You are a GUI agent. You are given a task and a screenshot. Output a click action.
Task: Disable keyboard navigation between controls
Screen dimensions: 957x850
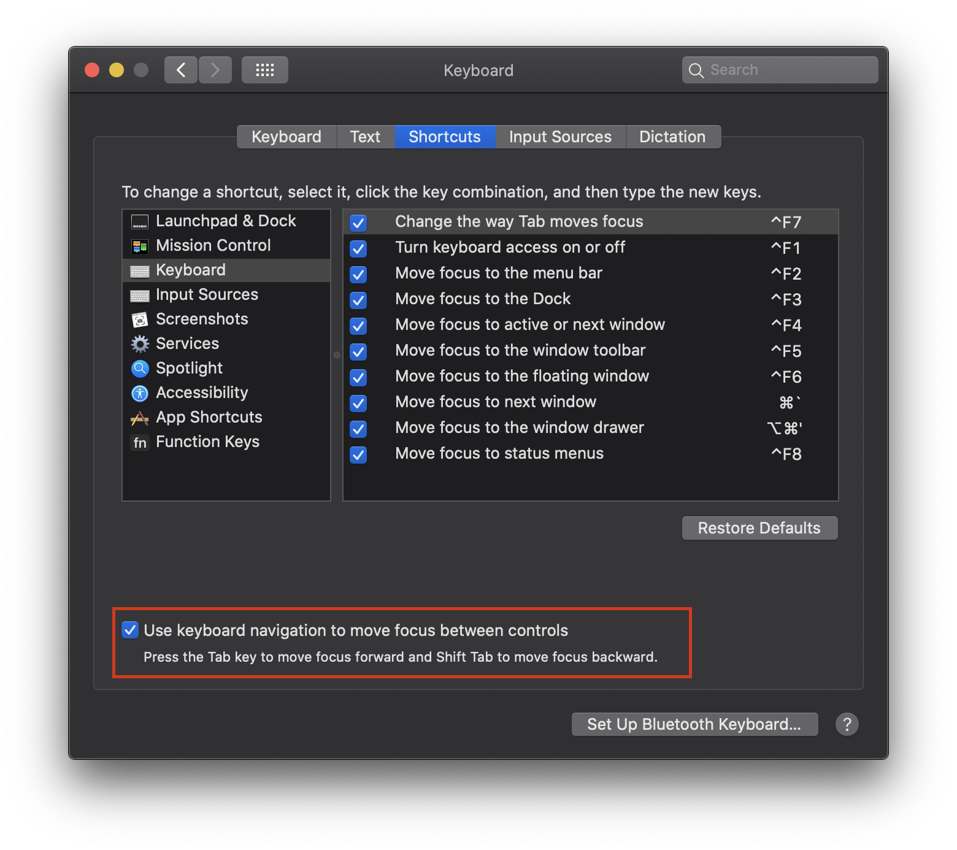pyautogui.click(x=129, y=630)
